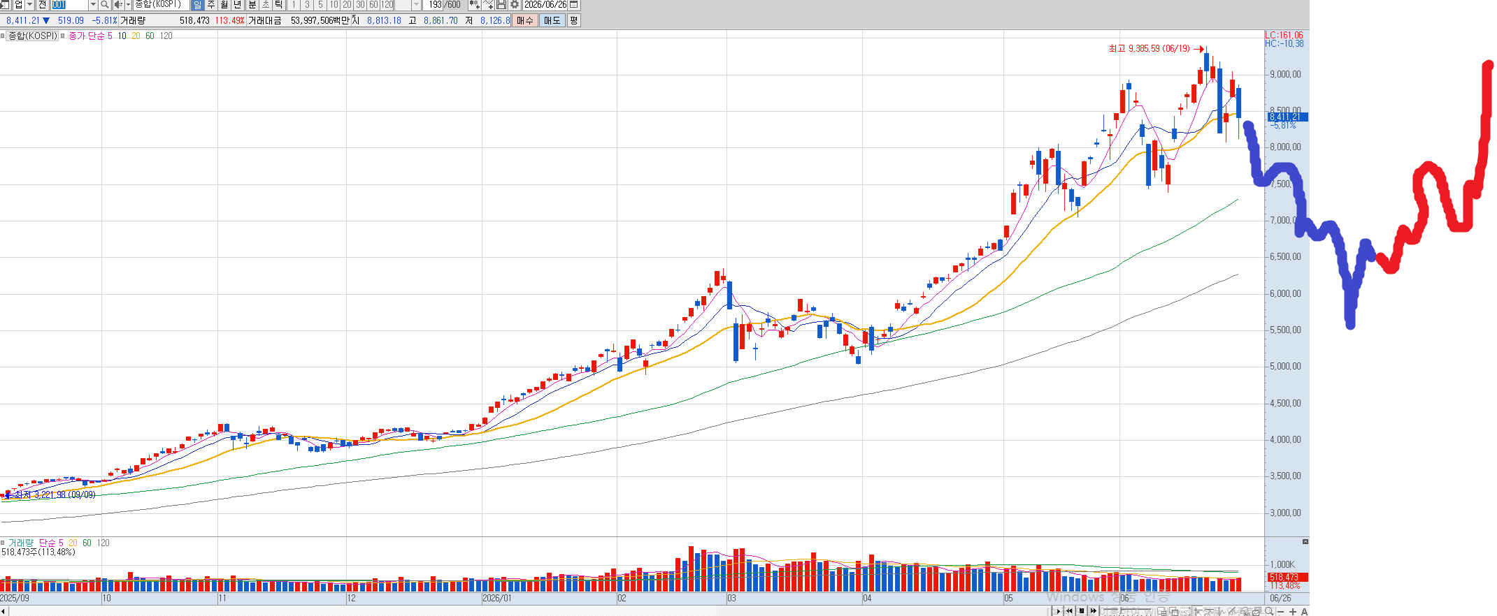Zoom in with the plus icon

pyautogui.click(x=1293, y=611)
